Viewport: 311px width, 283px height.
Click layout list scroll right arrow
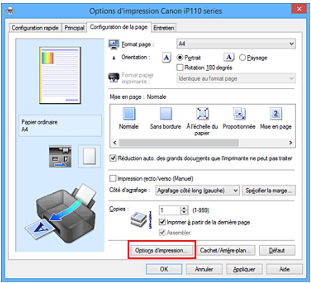pyautogui.click(x=290, y=142)
